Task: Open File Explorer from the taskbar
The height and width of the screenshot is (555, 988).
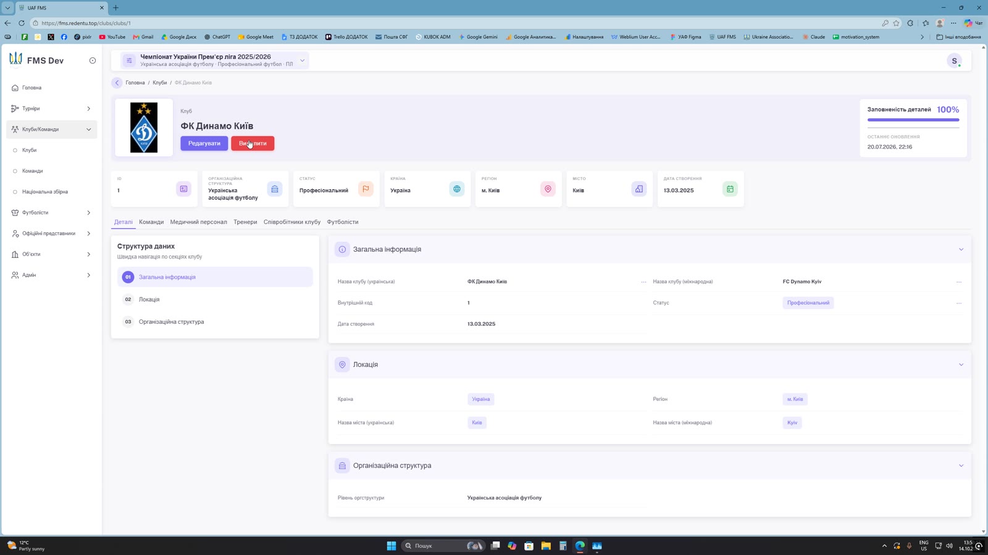Action: pos(546,546)
